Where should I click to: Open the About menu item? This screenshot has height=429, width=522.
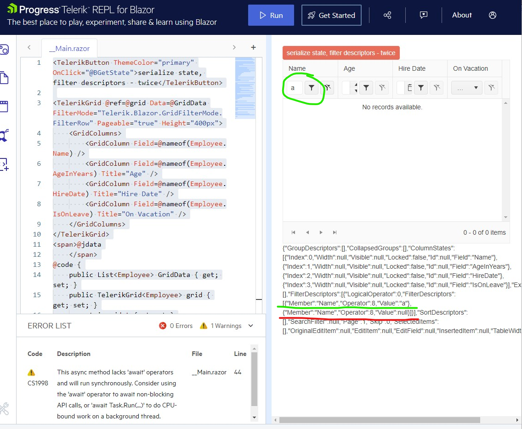click(x=462, y=15)
